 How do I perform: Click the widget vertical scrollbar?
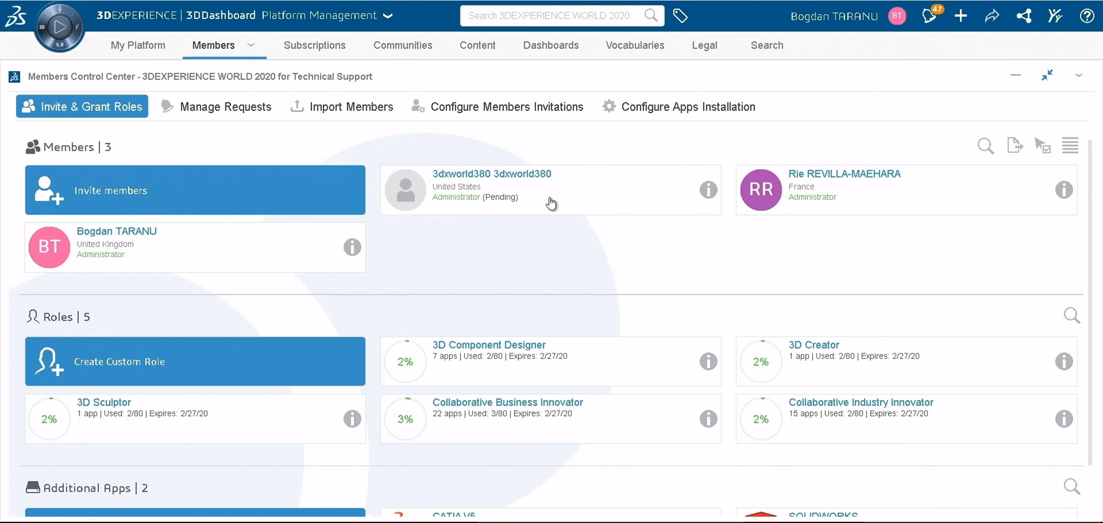click(x=1090, y=302)
